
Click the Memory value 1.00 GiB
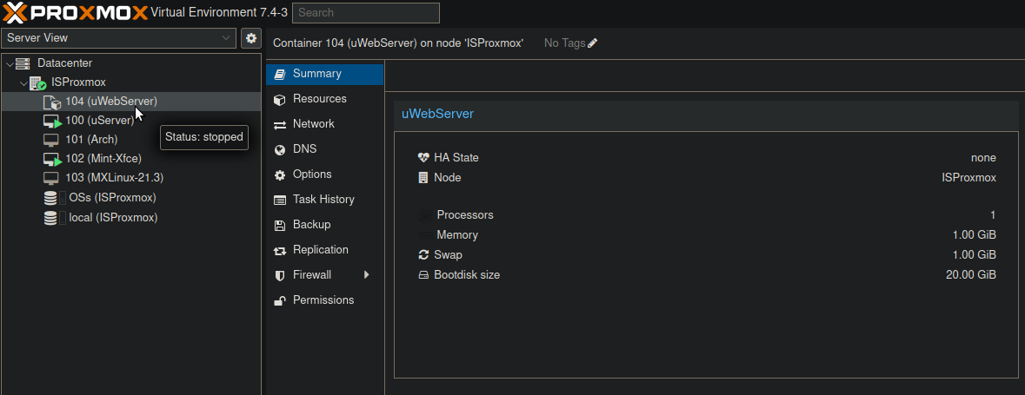975,234
